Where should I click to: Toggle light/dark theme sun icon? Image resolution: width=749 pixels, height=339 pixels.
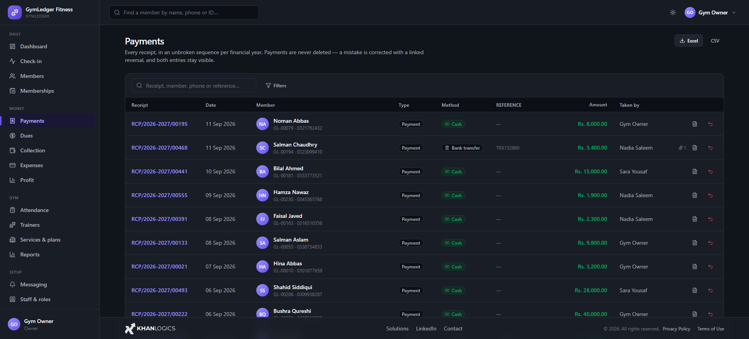pos(673,12)
